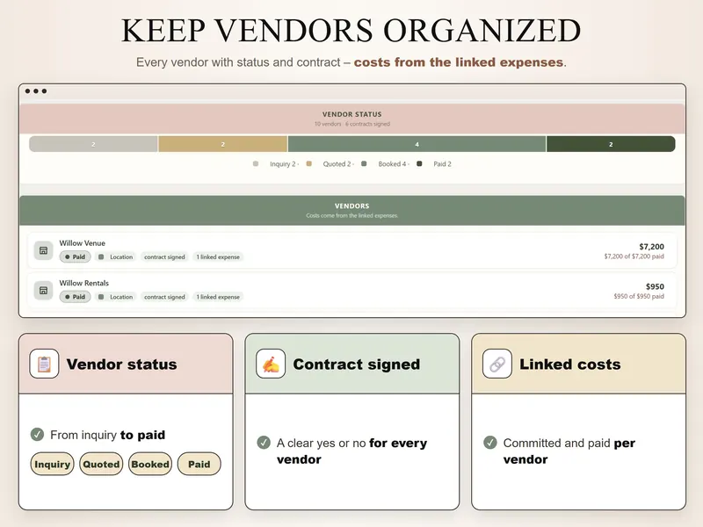Click the Linked costs card heading
Screen dimensions: 703x527
[x=569, y=364]
